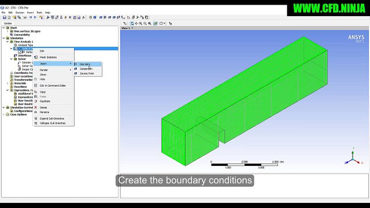
Task: Open the viewport layout dropdown arrow
Action: (164, 23)
